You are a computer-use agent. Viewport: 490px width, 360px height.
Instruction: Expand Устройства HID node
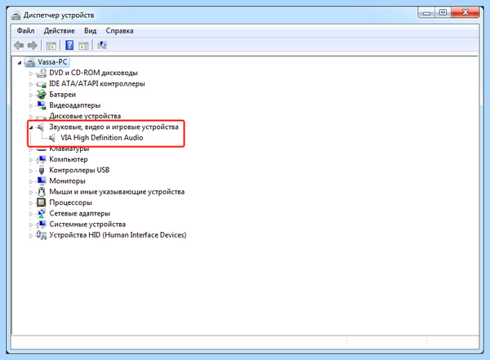pos(31,236)
